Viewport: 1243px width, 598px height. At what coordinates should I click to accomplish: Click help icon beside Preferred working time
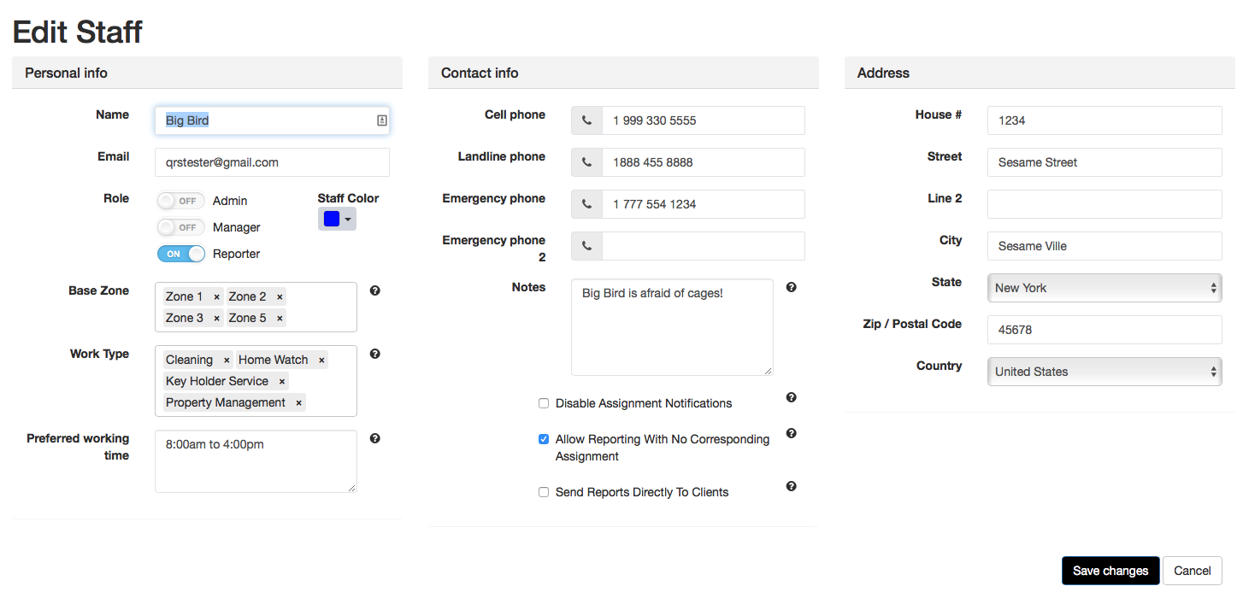[x=374, y=438]
